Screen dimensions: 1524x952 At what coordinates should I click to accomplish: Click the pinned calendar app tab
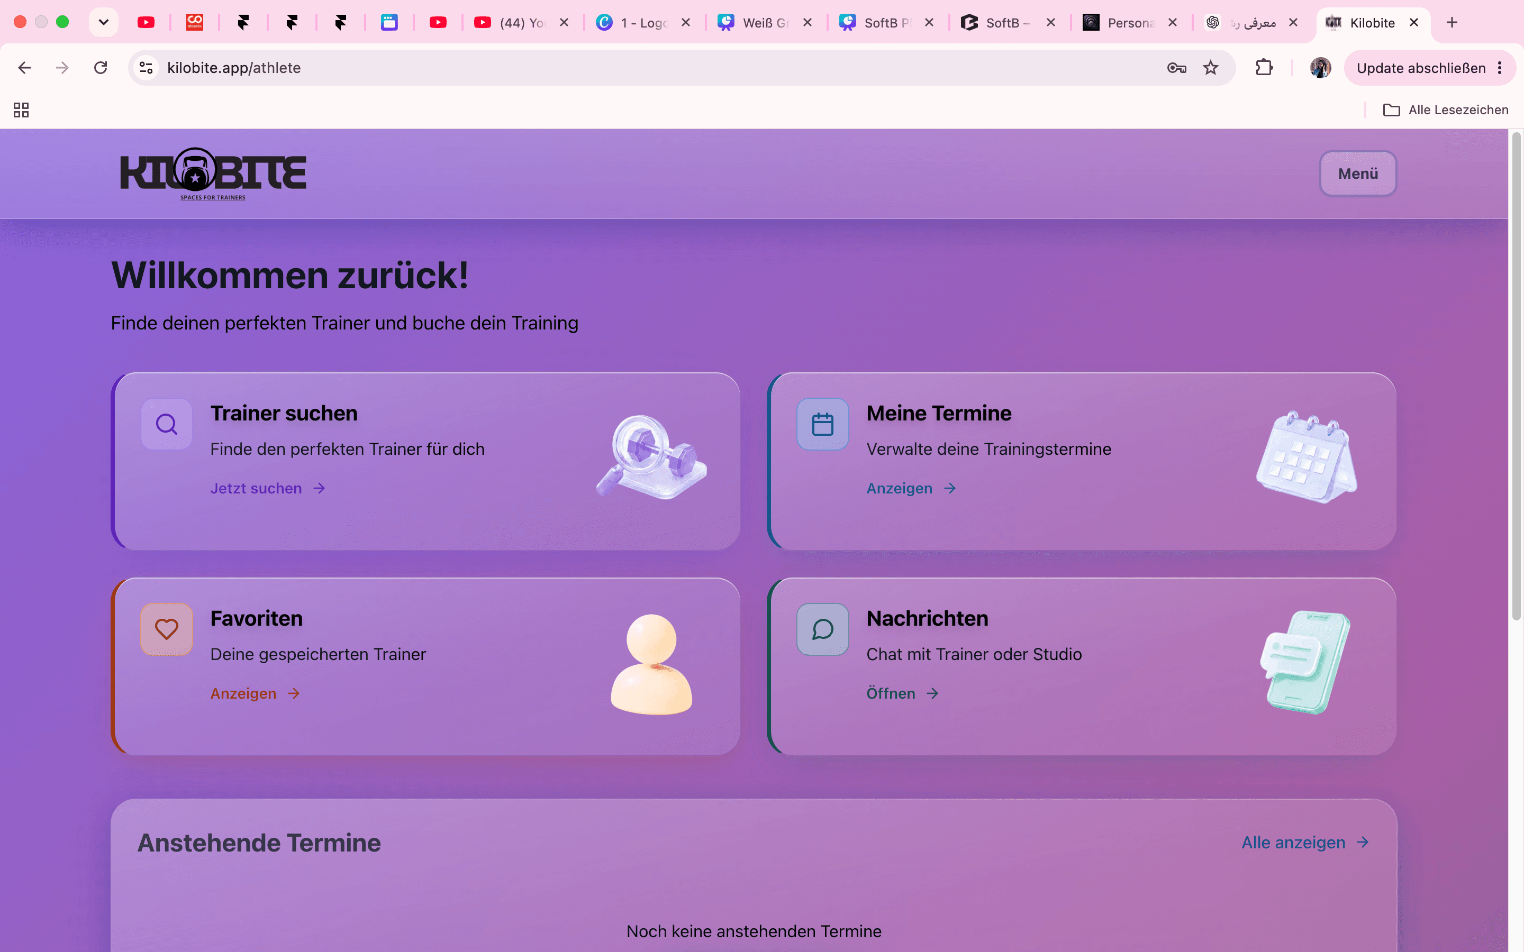click(x=389, y=23)
